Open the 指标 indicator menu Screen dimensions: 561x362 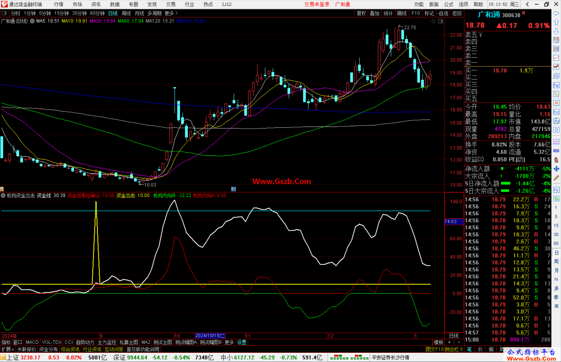click(x=6, y=342)
